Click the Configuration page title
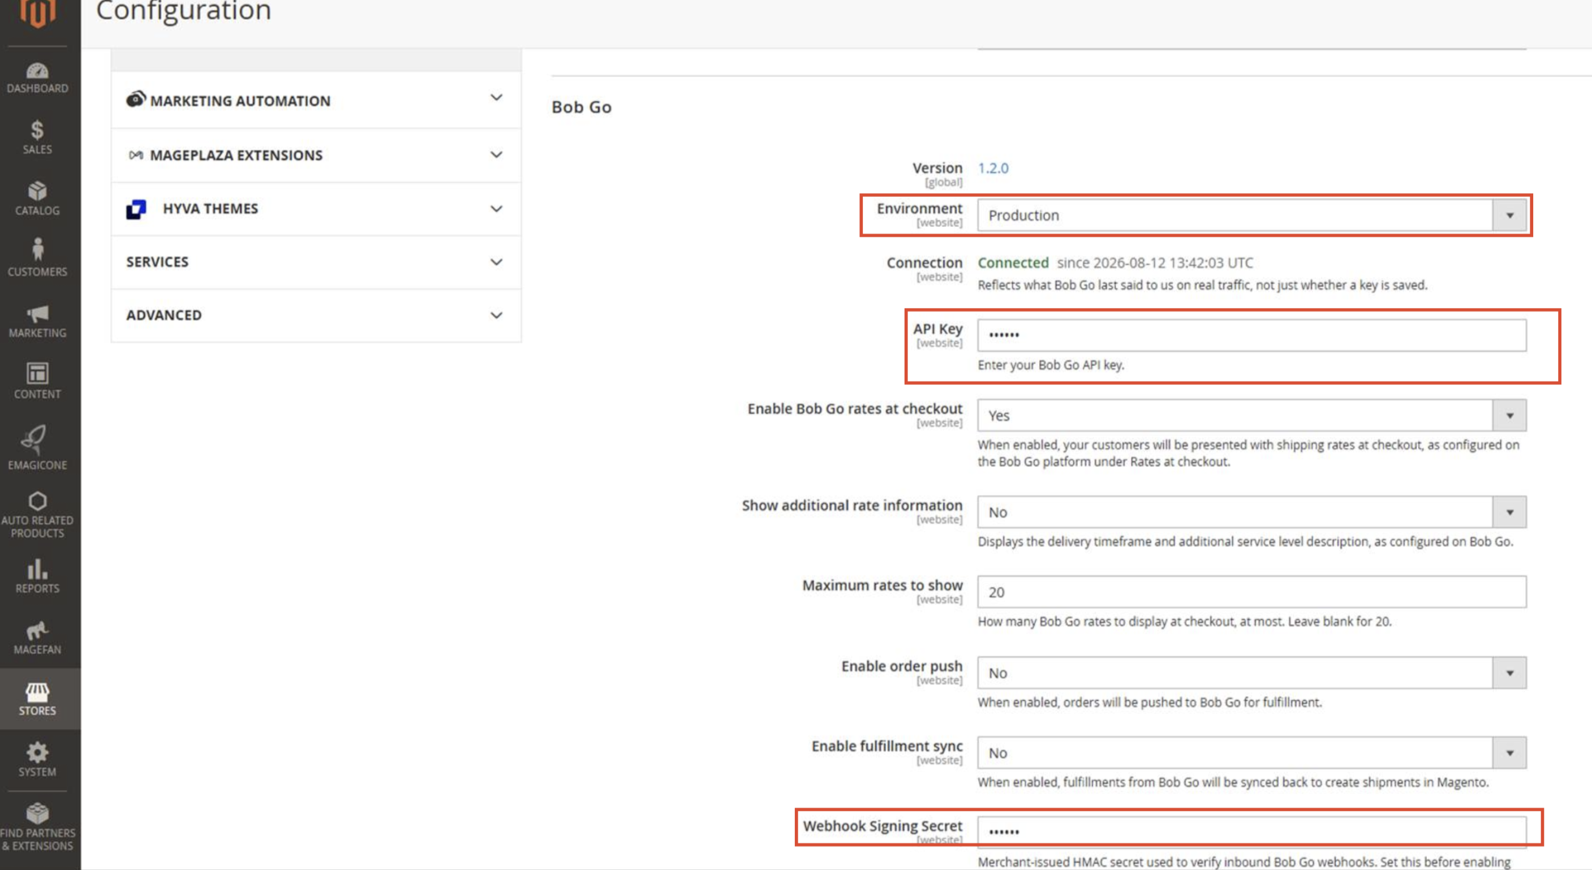Screen dimensions: 1592x870 tap(183, 11)
